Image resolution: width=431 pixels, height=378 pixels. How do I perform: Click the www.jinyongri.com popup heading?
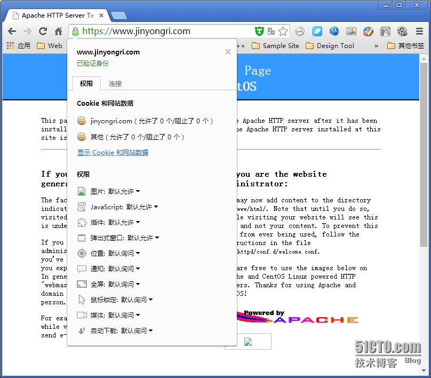(x=108, y=52)
